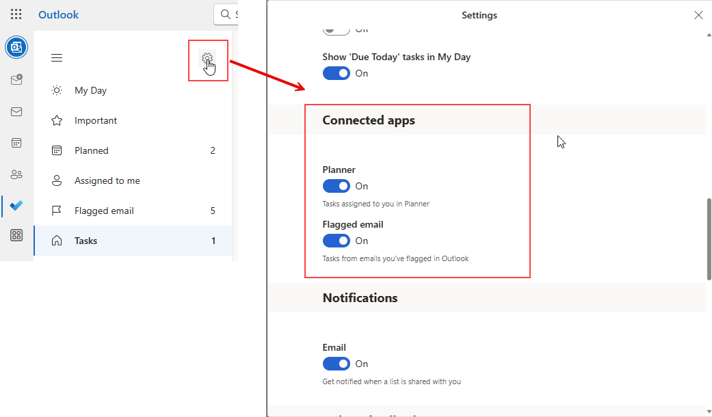Open the Mail icon in left rail
The image size is (712, 417).
click(16, 111)
